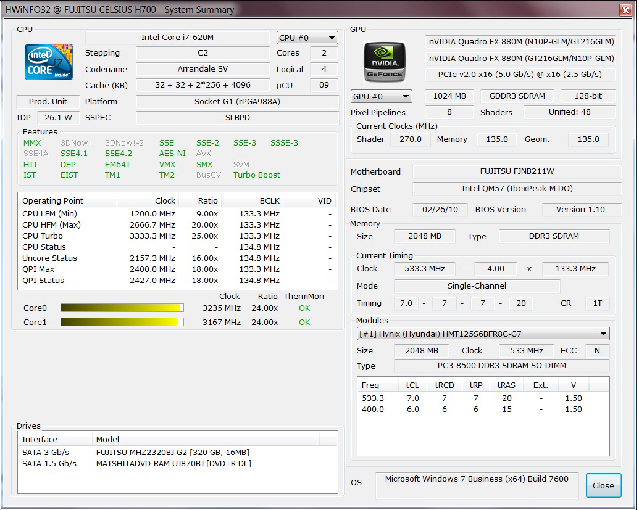Click the HTT feature label

31,165
